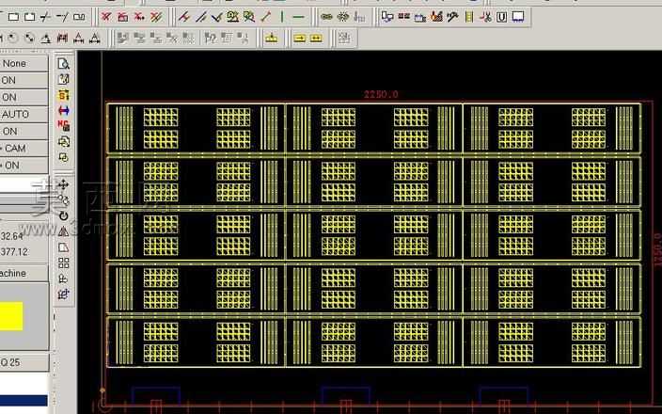
Task: Click the boxed U icon
Action: 501,17
